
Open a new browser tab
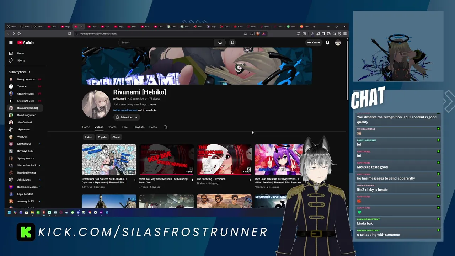click(x=314, y=26)
